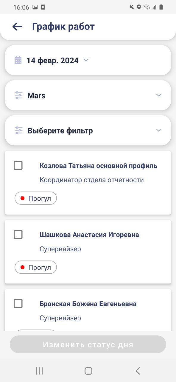This screenshot has width=176, height=382.
Task: Expand the Выберите фильтр dropdown arrow
Action: 159,130
